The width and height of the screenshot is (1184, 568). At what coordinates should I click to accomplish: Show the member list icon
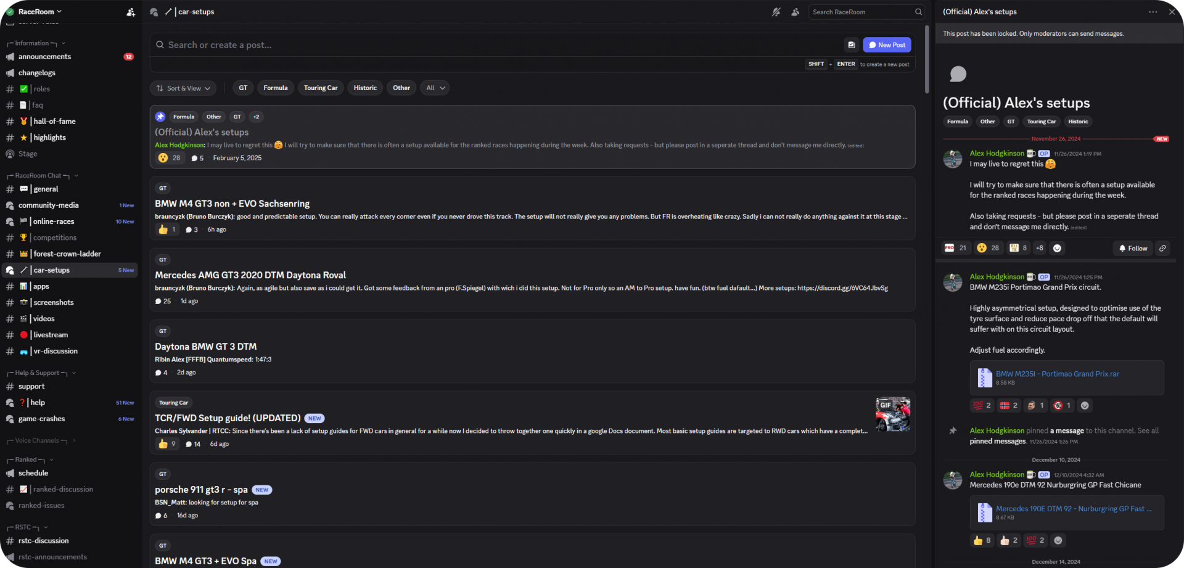click(x=795, y=12)
